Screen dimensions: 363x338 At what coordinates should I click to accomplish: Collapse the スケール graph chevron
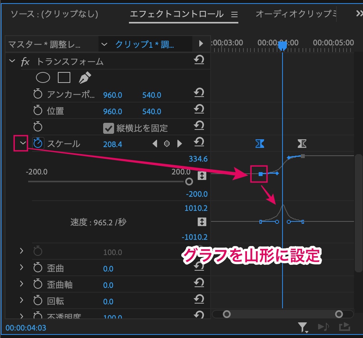pos(23,143)
